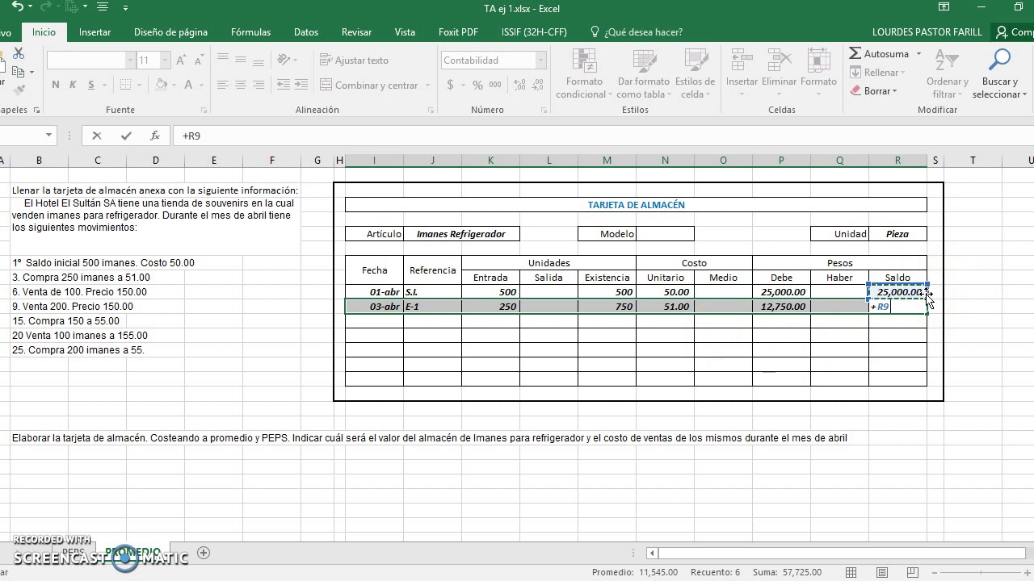Select the Autosuma sigma icon

(855, 54)
